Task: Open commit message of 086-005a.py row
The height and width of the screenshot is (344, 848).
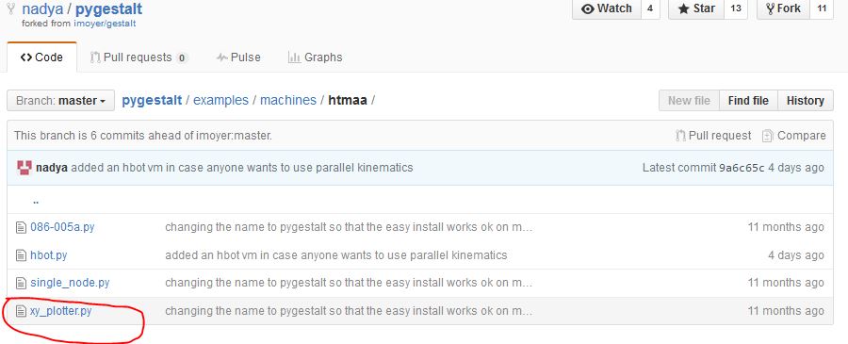Action: tap(349, 227)
